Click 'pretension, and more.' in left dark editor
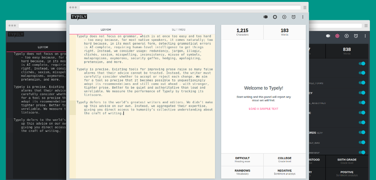Image resolution: width=376 pixels, height=180 pixels. point(40,79)
